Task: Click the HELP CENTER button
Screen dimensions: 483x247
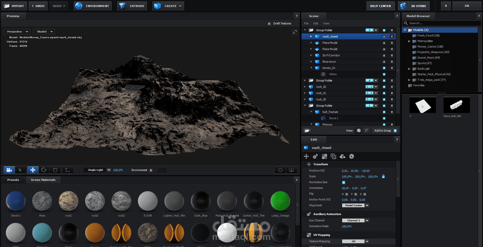Action: click(380, 6)
